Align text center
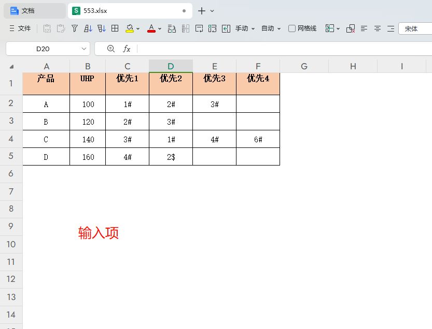The height and width of the screenshot is (329, 432). pyautogui.click(x=378, y=28)
